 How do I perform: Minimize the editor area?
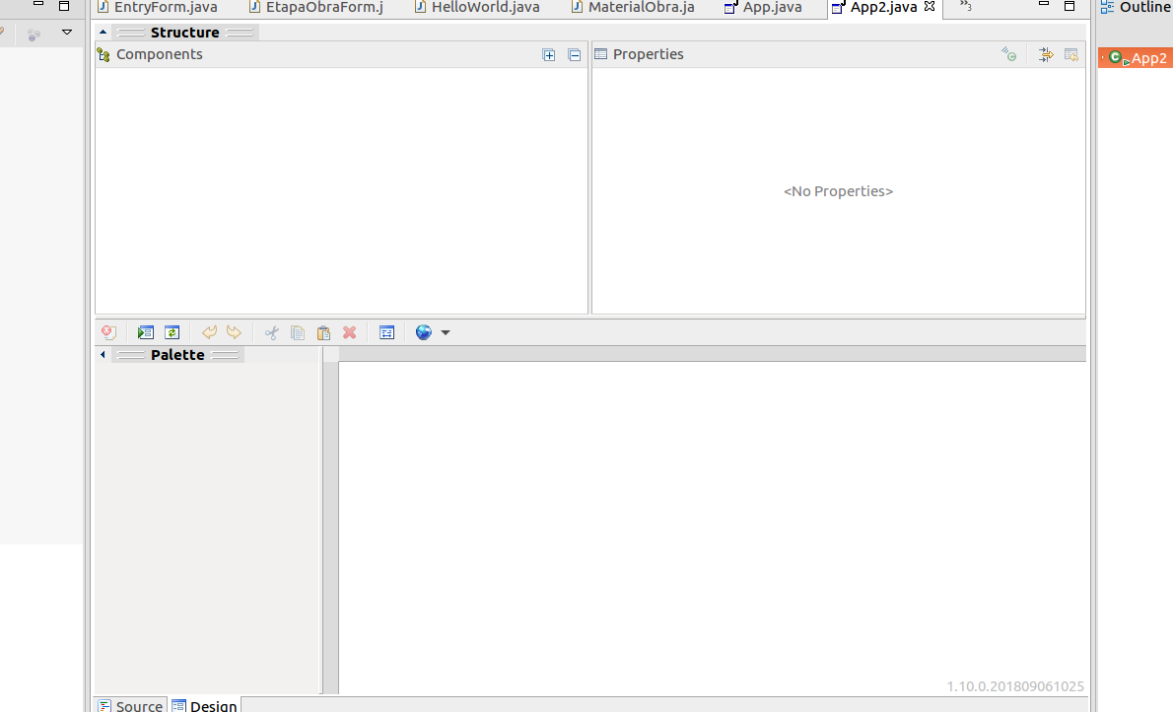1044,5
